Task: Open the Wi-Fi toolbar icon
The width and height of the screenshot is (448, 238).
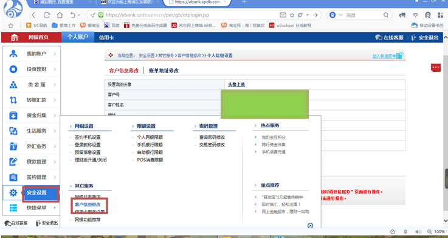Action: pyautogui.click(x=415, y=15)
